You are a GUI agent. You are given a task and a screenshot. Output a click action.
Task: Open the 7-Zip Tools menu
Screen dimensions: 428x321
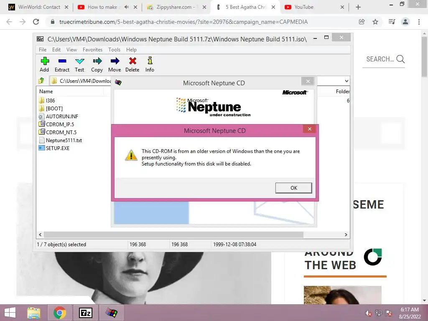coord(114,50)
